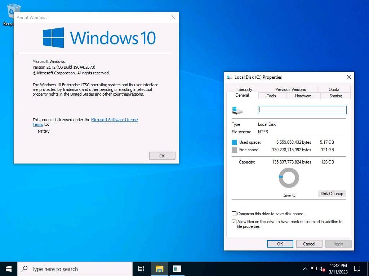Launch Disk Cleanup

332,193
